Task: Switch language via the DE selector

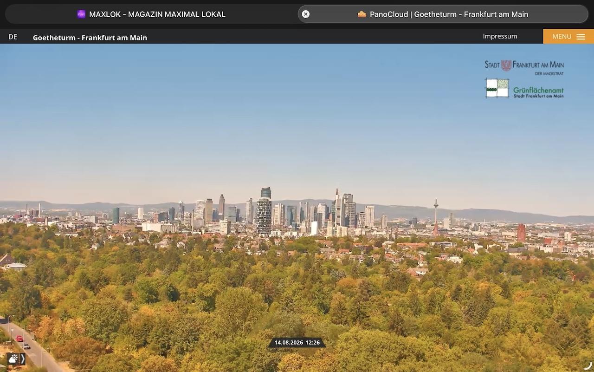Action: (x=13, y=37)
